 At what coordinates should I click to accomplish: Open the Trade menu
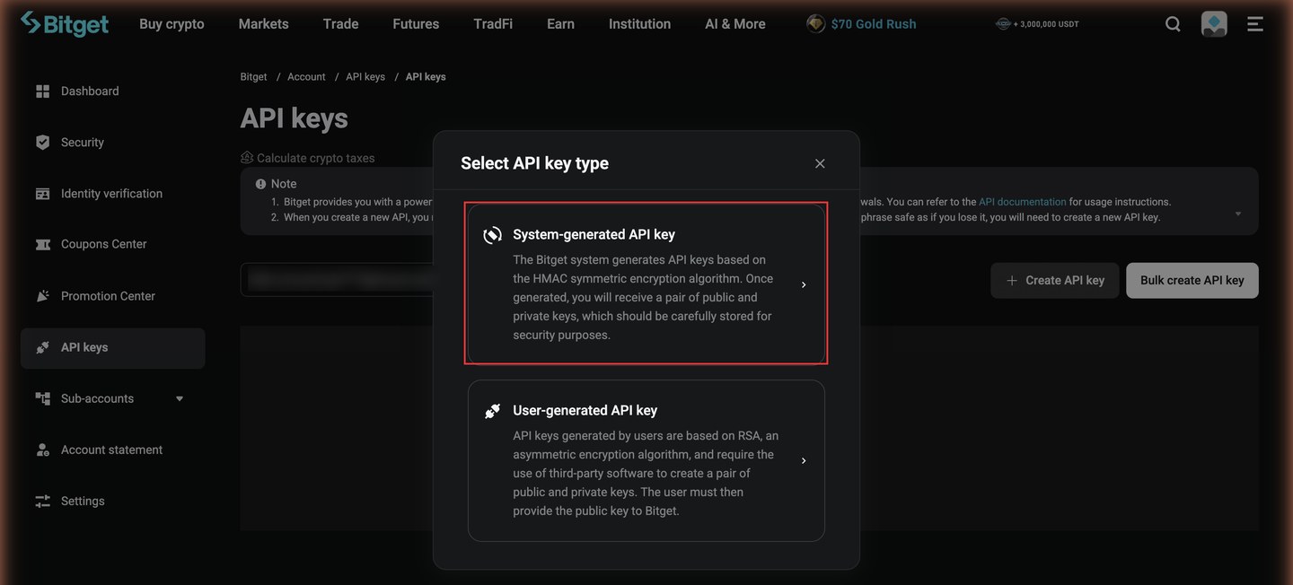(x=341, y=24)
